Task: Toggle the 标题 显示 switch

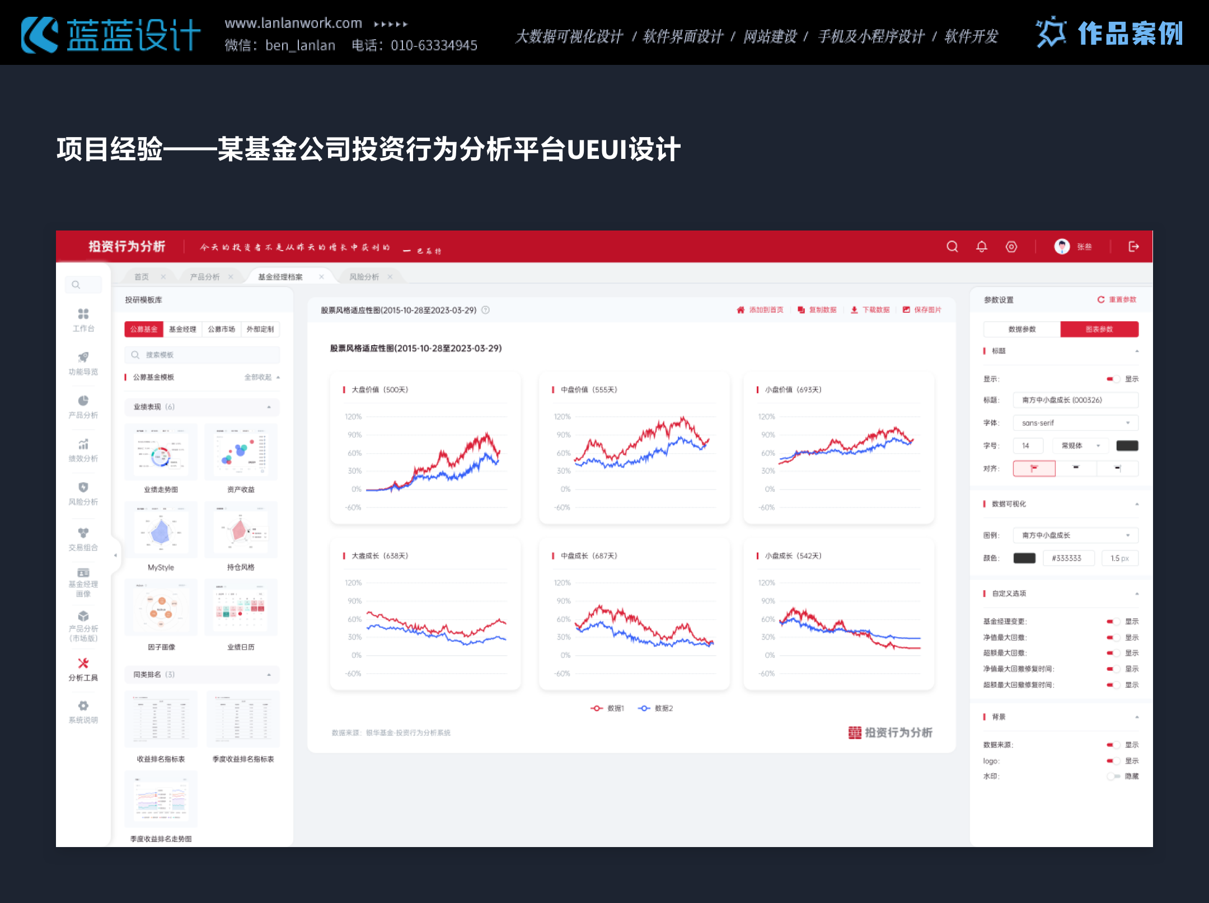Action: 1113,379
